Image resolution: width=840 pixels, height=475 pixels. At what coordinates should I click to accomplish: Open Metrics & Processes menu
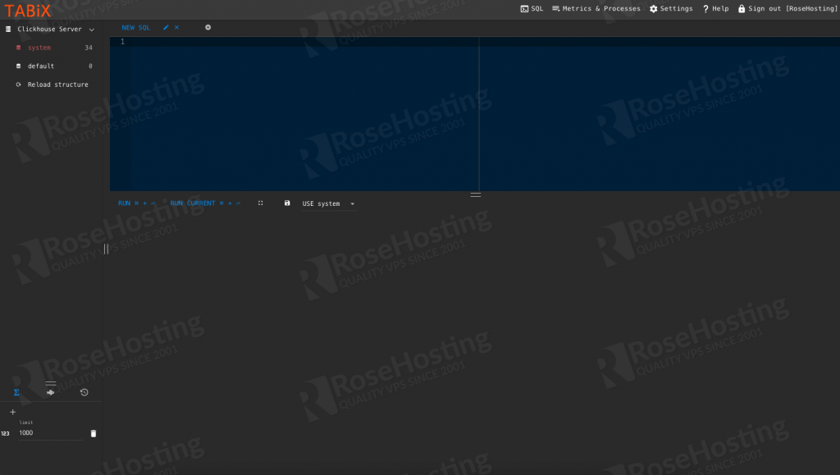point(596,8)
